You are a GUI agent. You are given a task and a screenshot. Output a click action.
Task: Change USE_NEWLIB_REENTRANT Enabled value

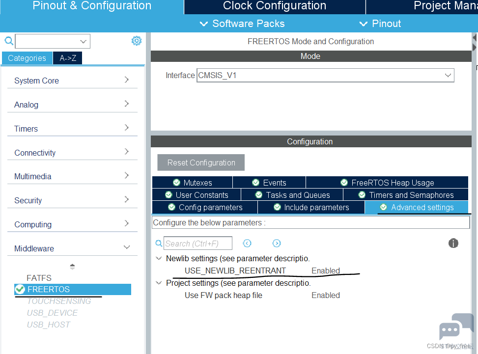tap(326, 271)
